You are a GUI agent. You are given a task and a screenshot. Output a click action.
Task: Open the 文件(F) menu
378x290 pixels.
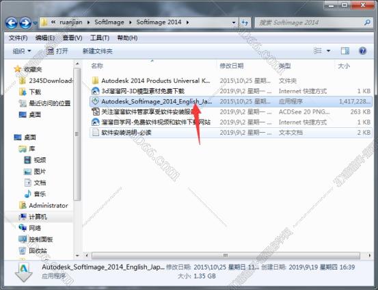tap(18, 38)
